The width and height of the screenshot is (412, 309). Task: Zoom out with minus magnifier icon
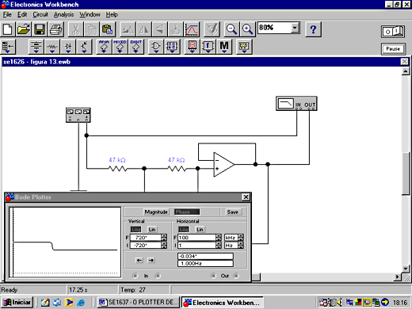point(231,29)
